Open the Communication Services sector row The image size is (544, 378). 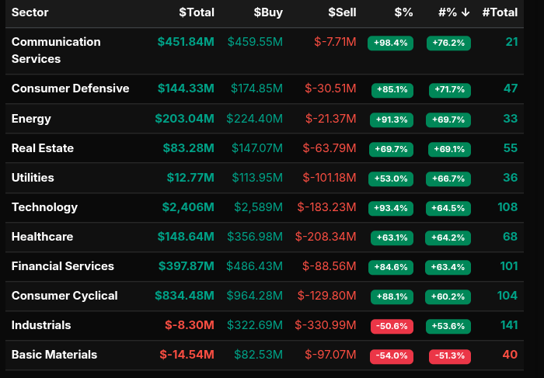(56, 50)
